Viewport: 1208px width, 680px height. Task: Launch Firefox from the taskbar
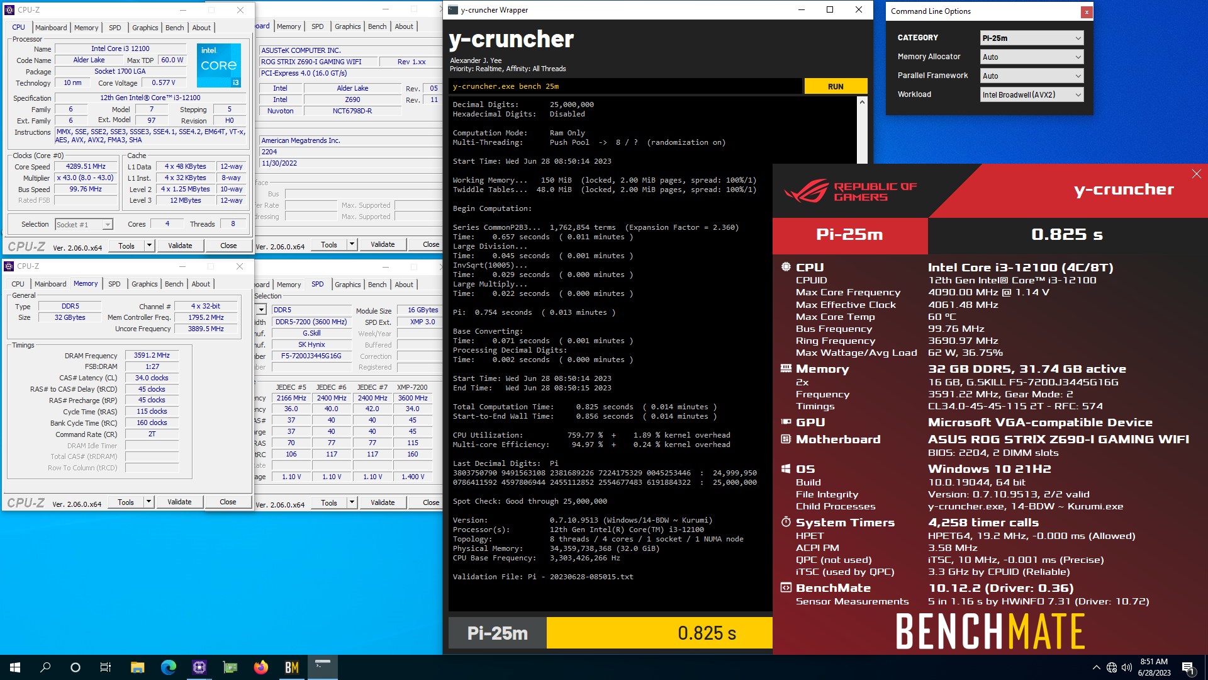coord(260,667)
